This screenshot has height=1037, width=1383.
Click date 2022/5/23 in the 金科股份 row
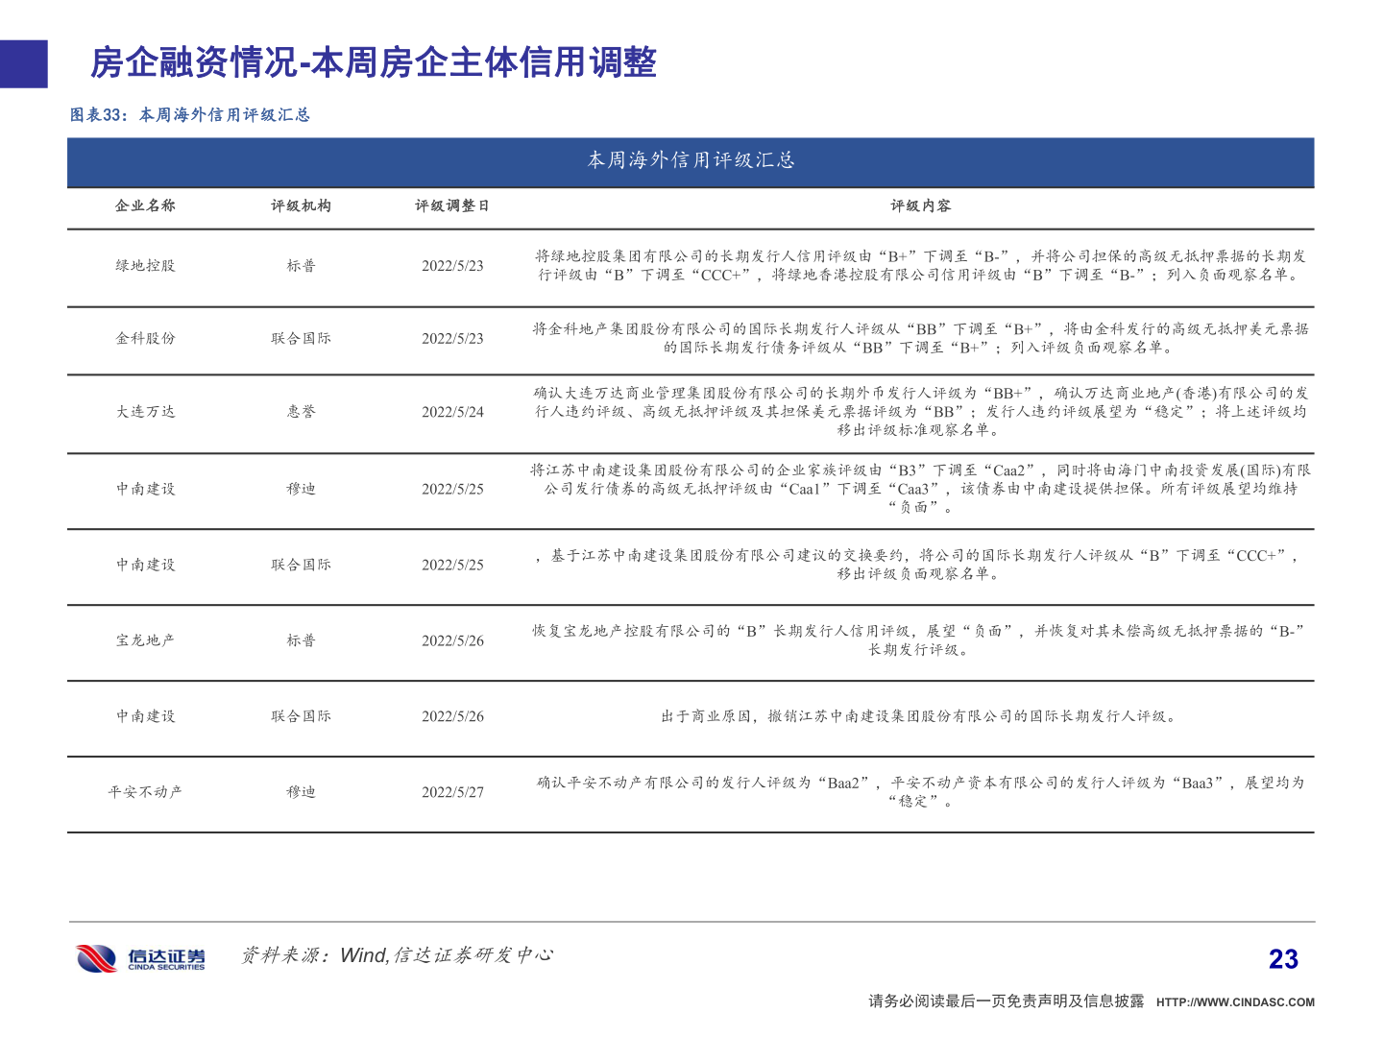click(x=452, y=339)
